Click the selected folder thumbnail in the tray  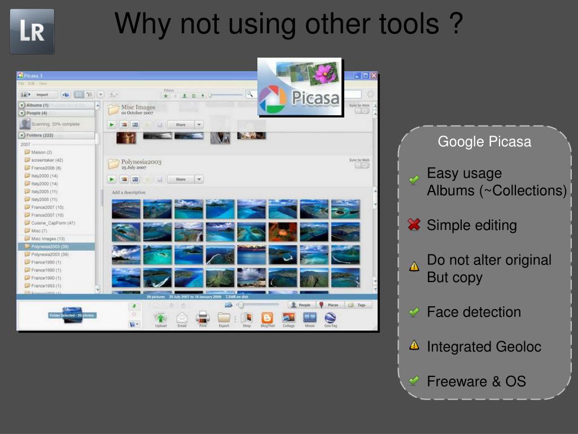click(72, 315)
